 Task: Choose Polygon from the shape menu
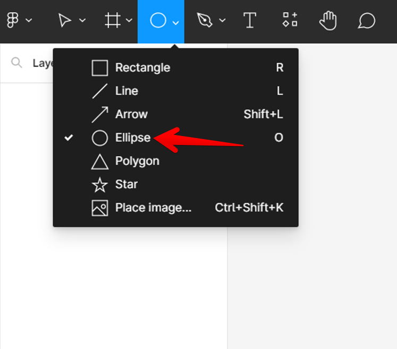(137, 161)
